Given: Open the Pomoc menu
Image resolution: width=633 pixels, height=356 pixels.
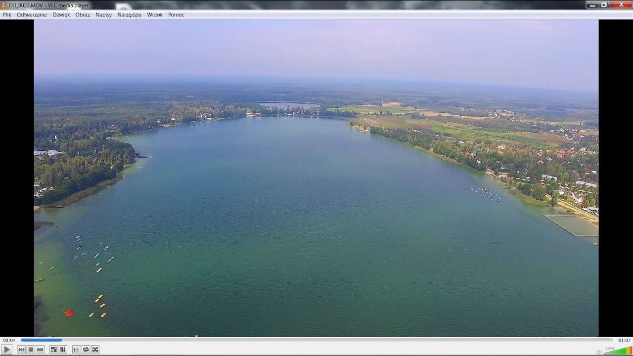Looking at the screenshot, I should tap(176, 15).
